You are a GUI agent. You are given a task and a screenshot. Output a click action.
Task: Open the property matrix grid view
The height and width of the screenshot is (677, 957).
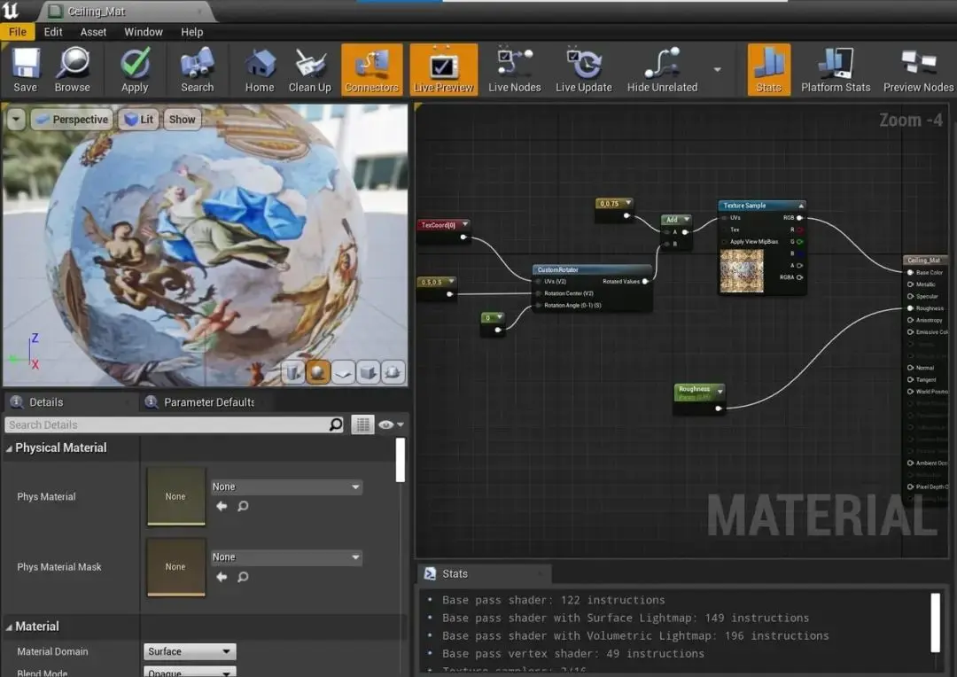click(362, 424)
